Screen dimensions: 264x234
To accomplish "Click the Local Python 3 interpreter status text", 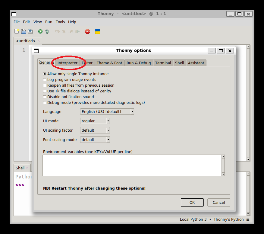I will pos(193,219).
